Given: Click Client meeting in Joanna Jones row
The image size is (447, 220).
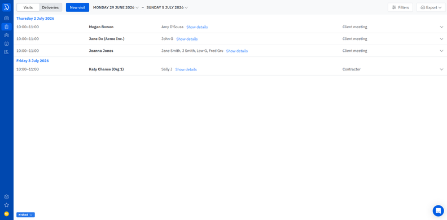Looking at the screenshot, I should pos(354,51).
